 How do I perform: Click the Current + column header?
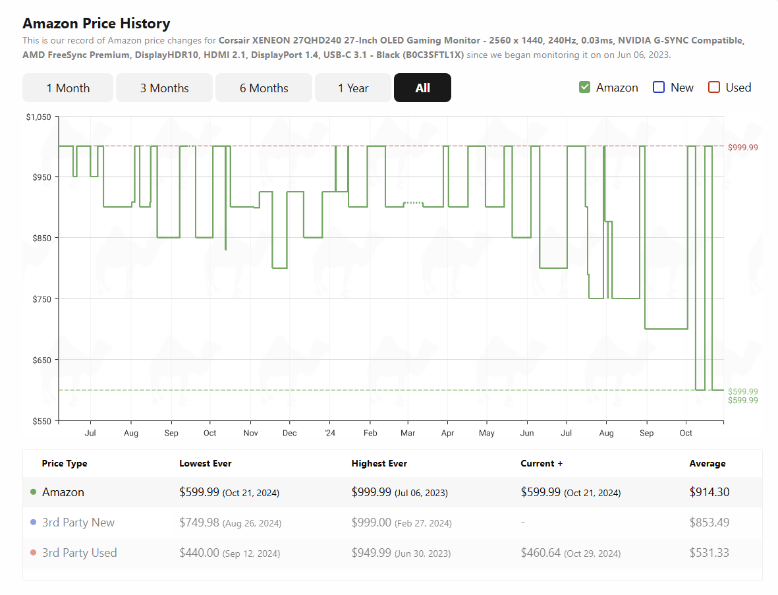coord(542,463)
